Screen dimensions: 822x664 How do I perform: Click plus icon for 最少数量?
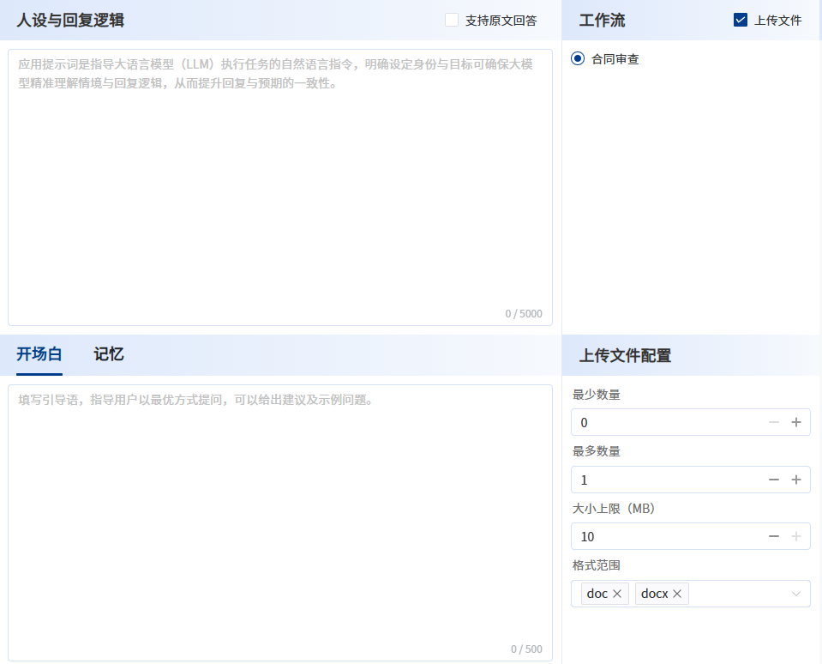coord(795,422)
